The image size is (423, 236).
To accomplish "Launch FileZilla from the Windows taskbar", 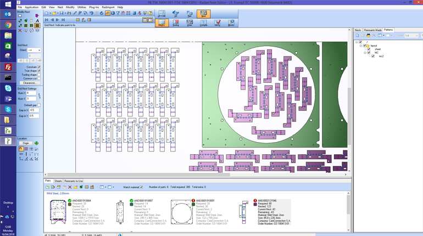I will click(x=8, y=67).
